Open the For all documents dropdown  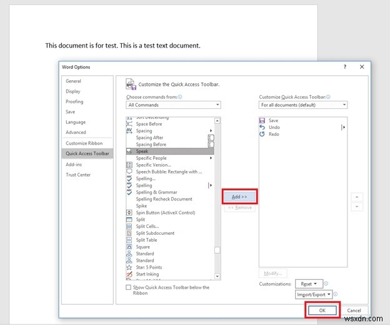pos(303,105)
